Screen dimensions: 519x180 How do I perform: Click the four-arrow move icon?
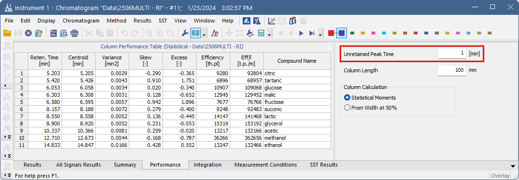click(x=229, y=33)
